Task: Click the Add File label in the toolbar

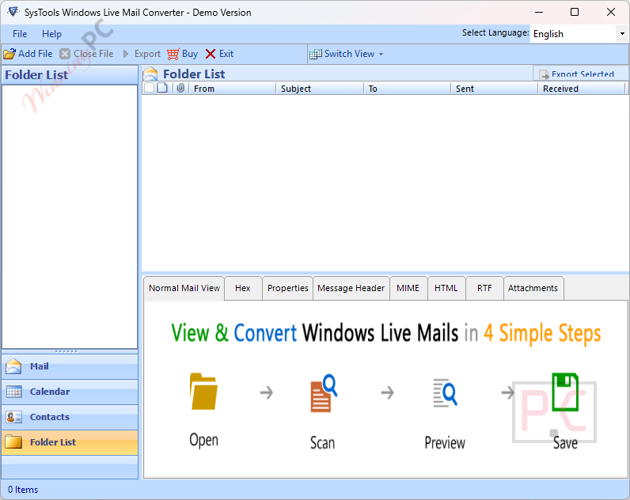Action: click(36, 54)
